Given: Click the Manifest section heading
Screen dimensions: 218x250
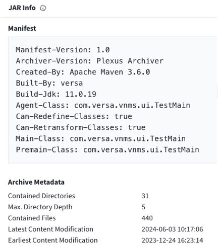Looking at the screenshot, I should pos(22,28).
